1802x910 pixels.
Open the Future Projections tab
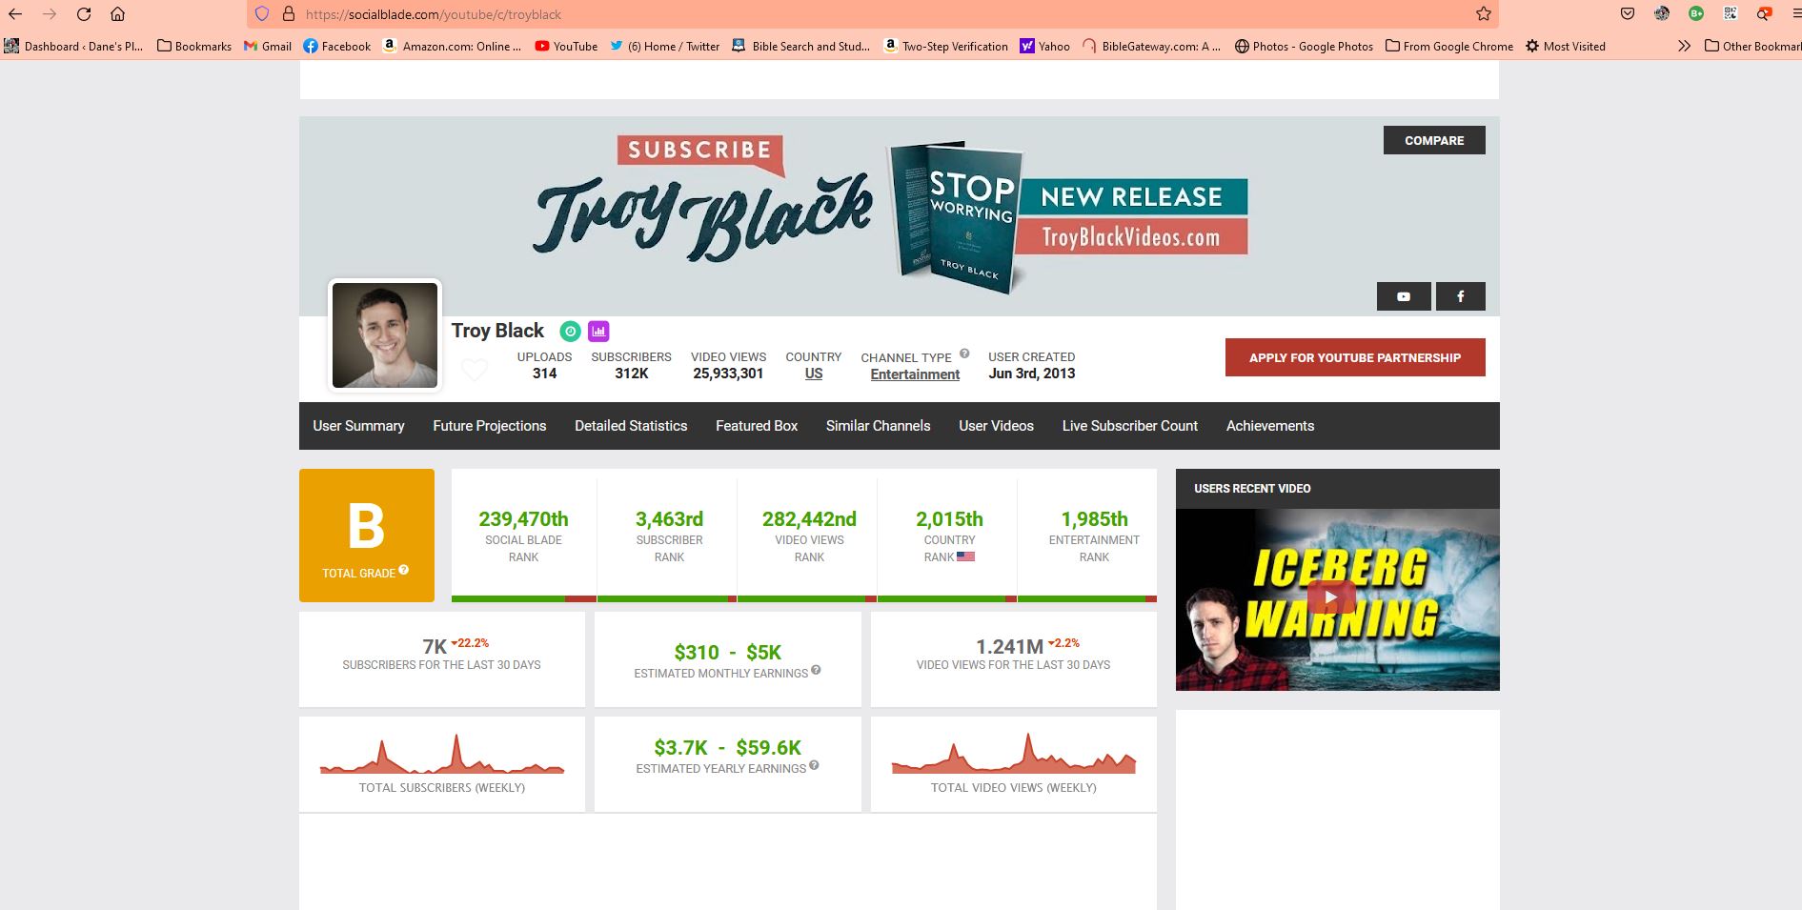[490, 426]
